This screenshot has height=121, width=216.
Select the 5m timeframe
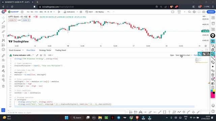click(32, 12)
